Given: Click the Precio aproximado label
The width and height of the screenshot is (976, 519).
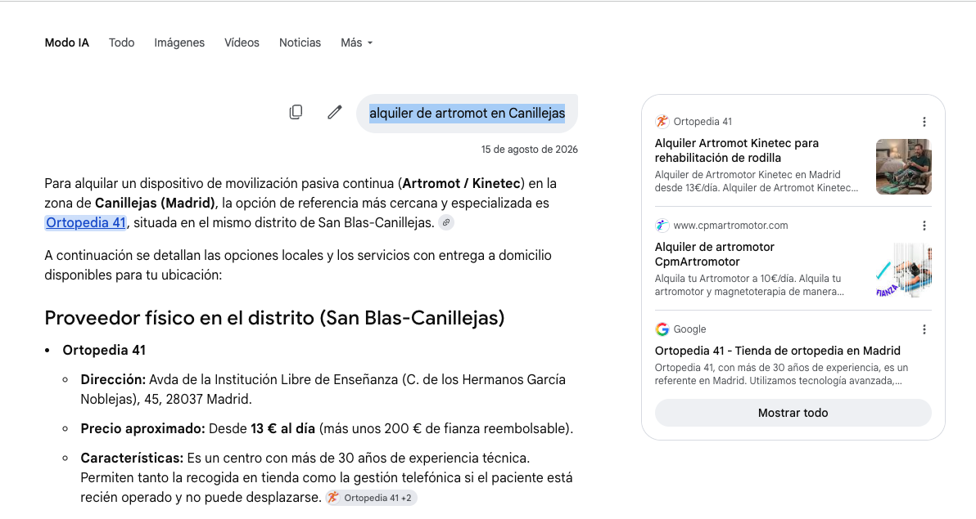Looking at the screenshot, I should click(x=142, y=429).
